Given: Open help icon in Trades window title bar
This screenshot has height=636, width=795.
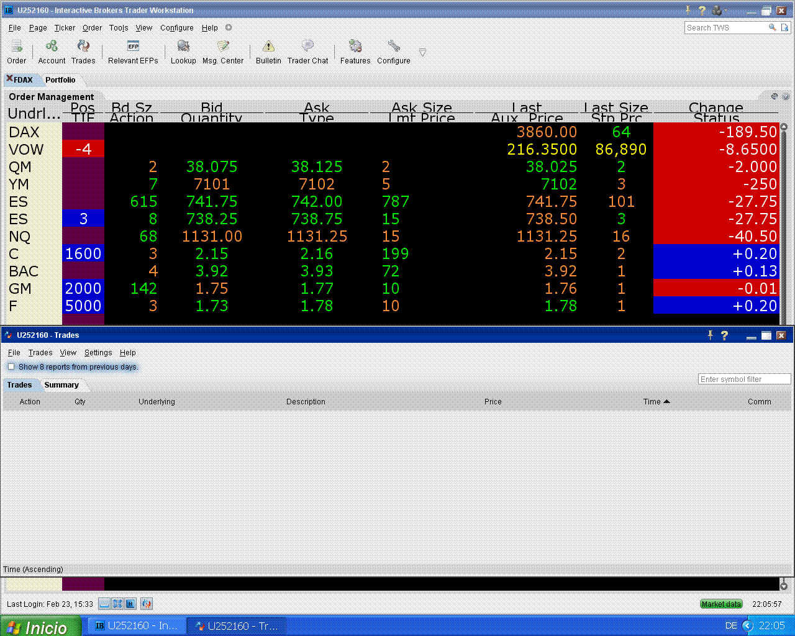Looking at the screenshot, I should pyautogui.click(x=724, y=335).
